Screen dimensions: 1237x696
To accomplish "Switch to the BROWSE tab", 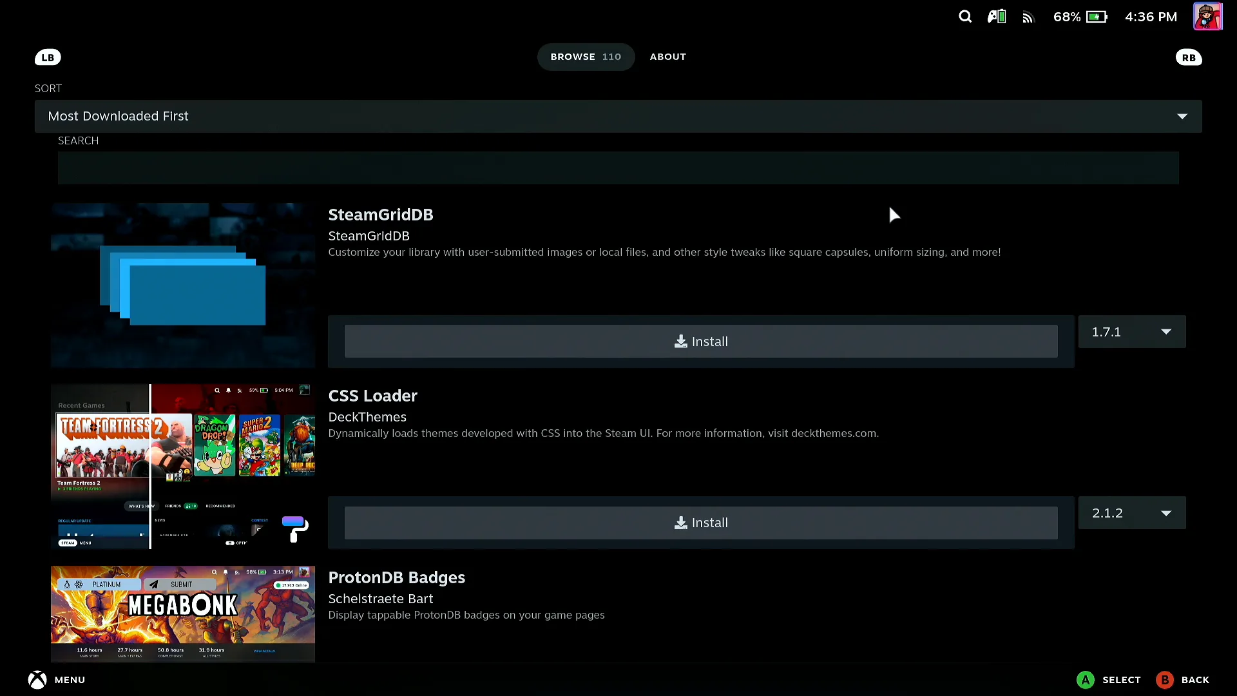I will point(586,57).
